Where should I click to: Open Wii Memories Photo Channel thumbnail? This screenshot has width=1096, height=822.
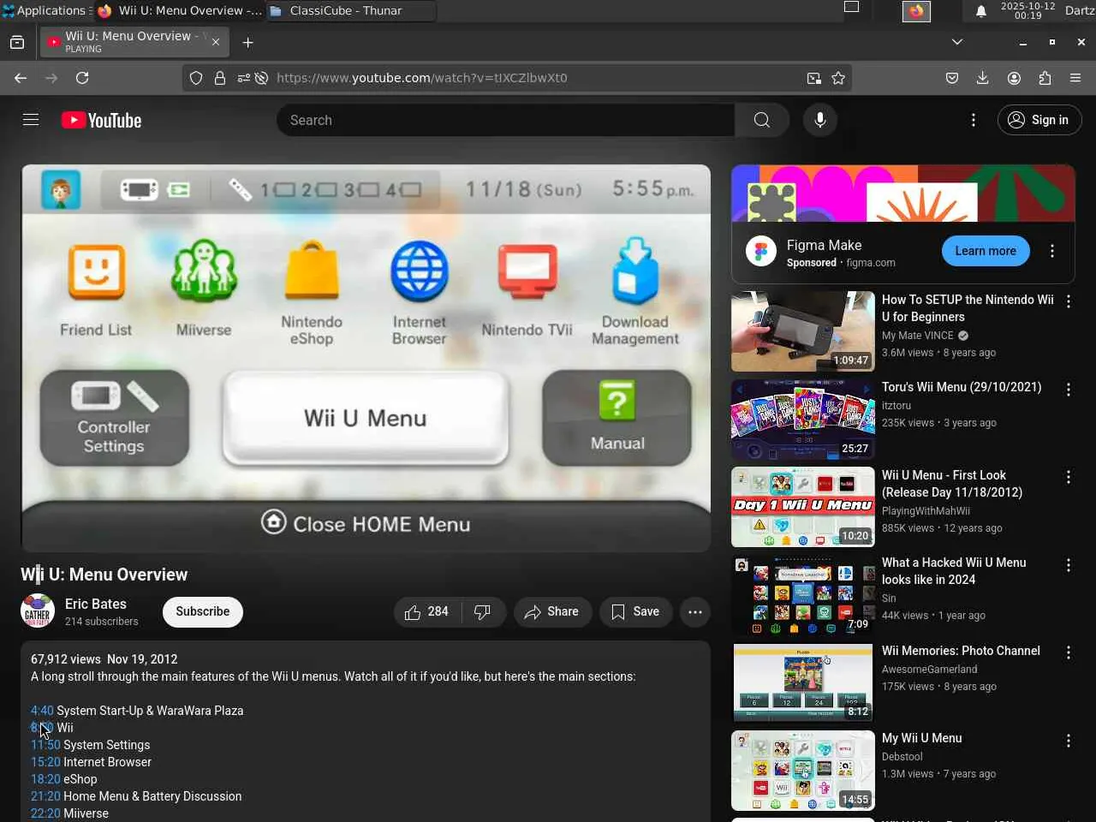[x=803, y=682]
